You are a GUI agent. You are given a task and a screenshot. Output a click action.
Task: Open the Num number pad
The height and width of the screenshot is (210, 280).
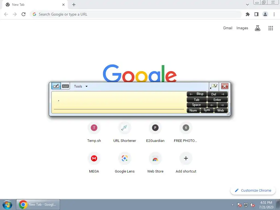[193, 110]
